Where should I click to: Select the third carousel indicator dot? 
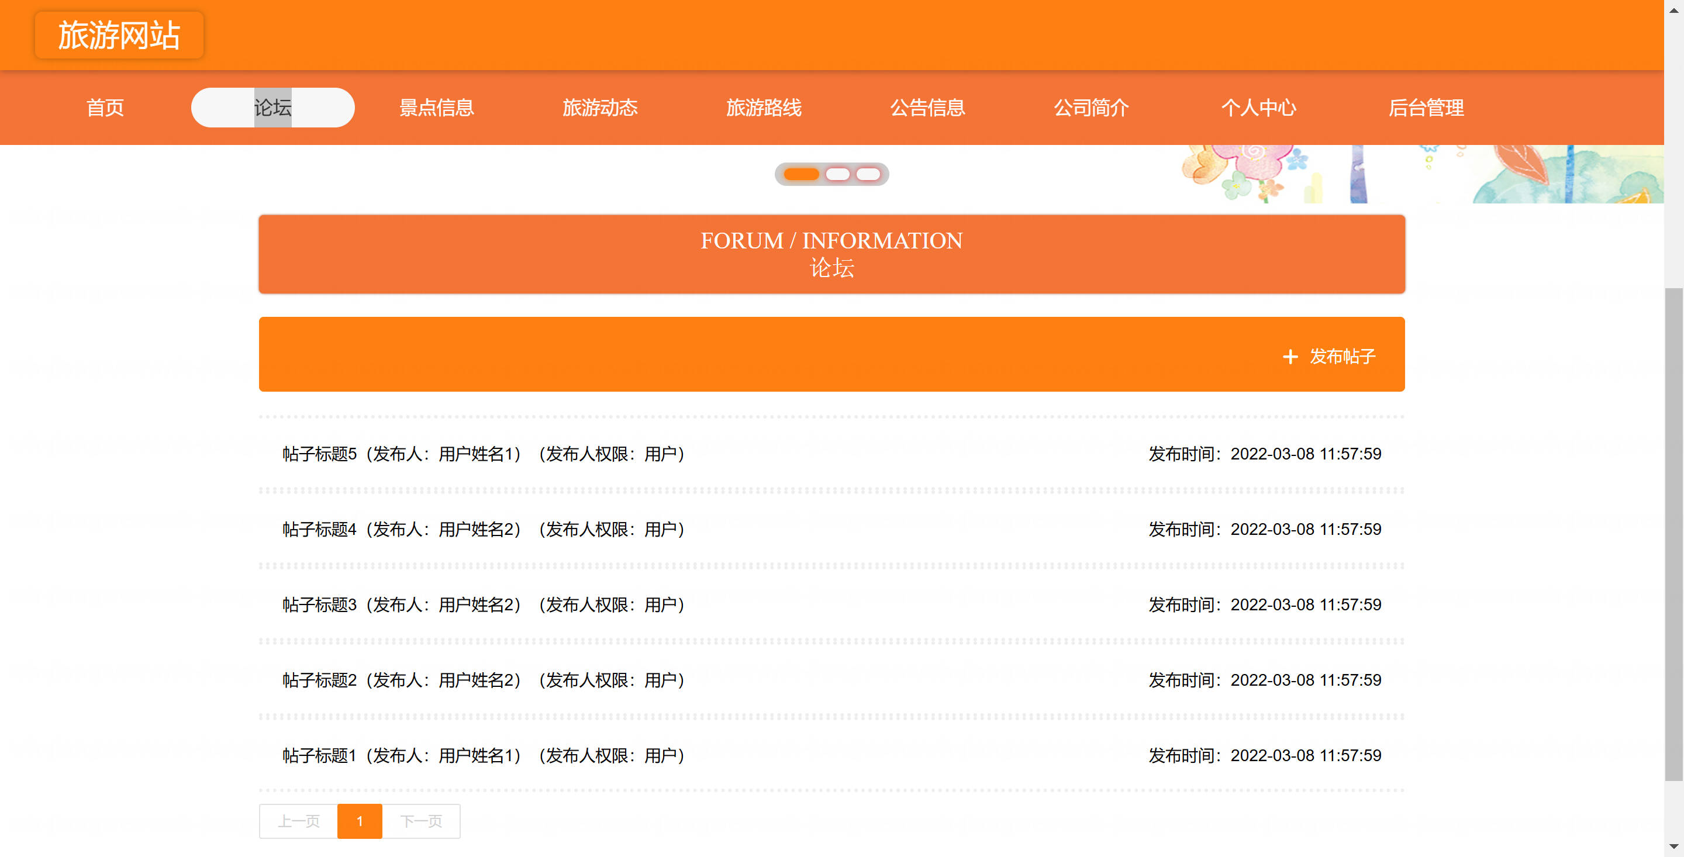(868, 174)
